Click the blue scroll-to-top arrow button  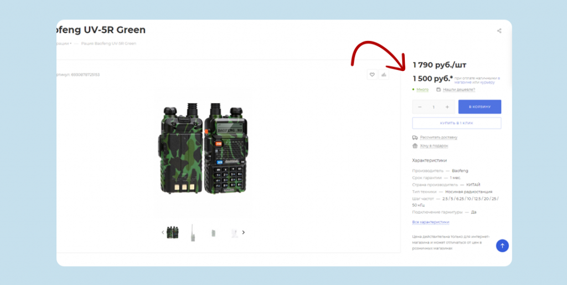click(502, 246)
